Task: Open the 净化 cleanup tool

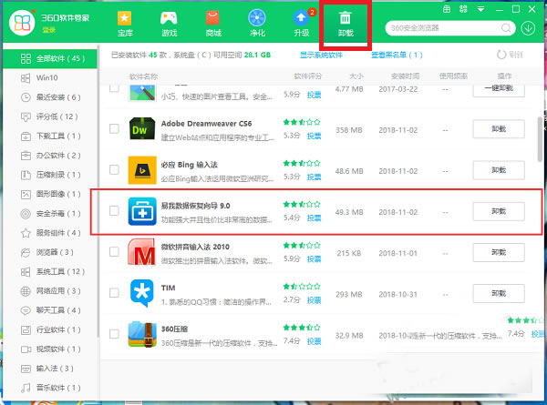Action: [x=258, y=25]
